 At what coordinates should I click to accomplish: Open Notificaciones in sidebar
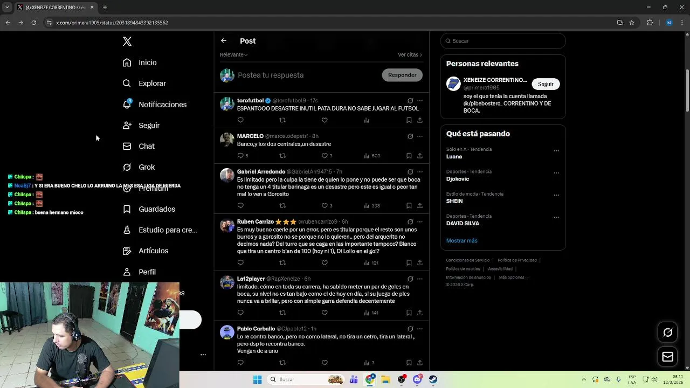[x=154, y=105]
